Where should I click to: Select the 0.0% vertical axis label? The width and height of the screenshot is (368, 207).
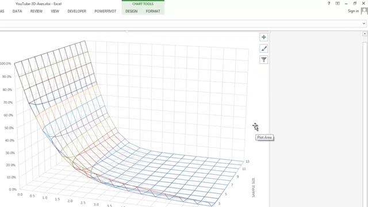point(13,189)
